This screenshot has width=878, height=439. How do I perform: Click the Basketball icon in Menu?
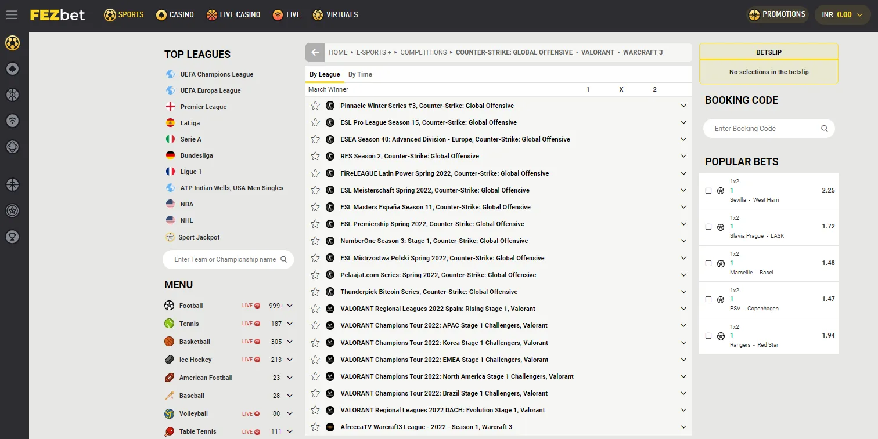pyautogui.click(x=169, y=342)
